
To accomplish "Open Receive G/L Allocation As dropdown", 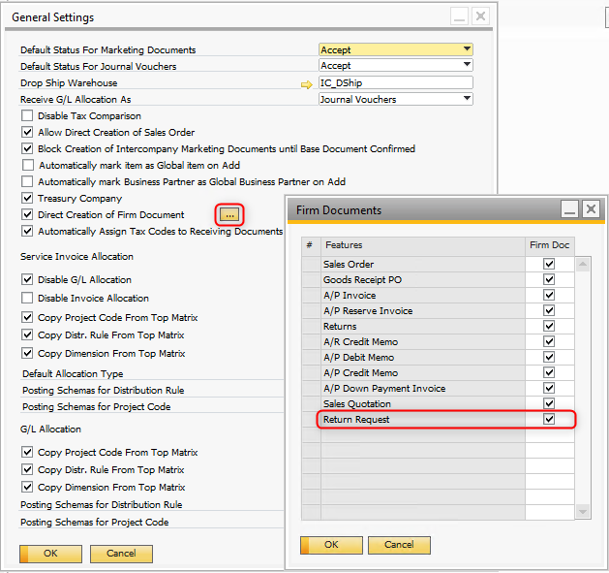I will (467, 99).
